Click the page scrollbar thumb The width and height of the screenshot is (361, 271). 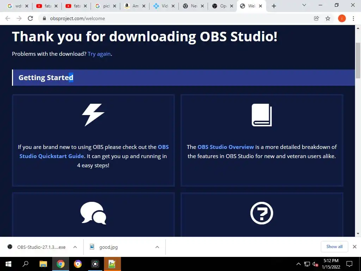tap(358, 60)
